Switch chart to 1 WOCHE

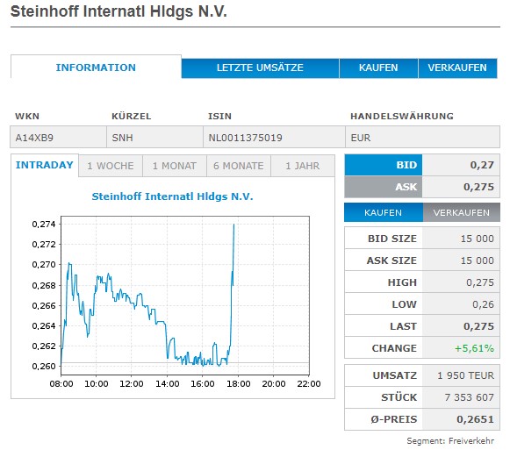111,166
